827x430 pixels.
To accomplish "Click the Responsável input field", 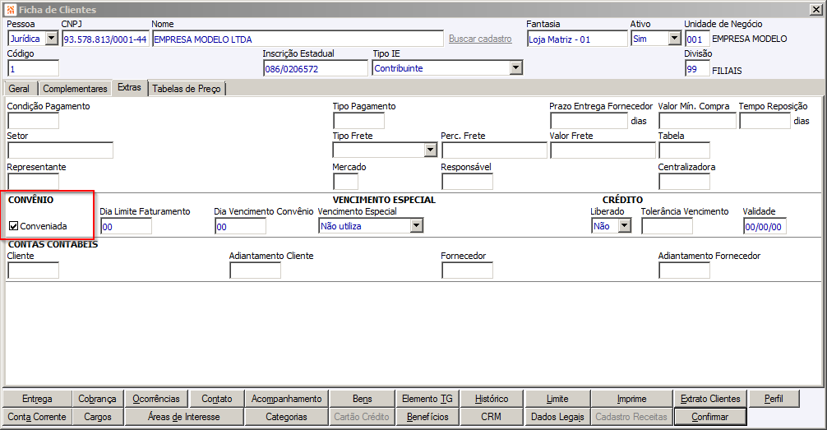I will (467, 182).
